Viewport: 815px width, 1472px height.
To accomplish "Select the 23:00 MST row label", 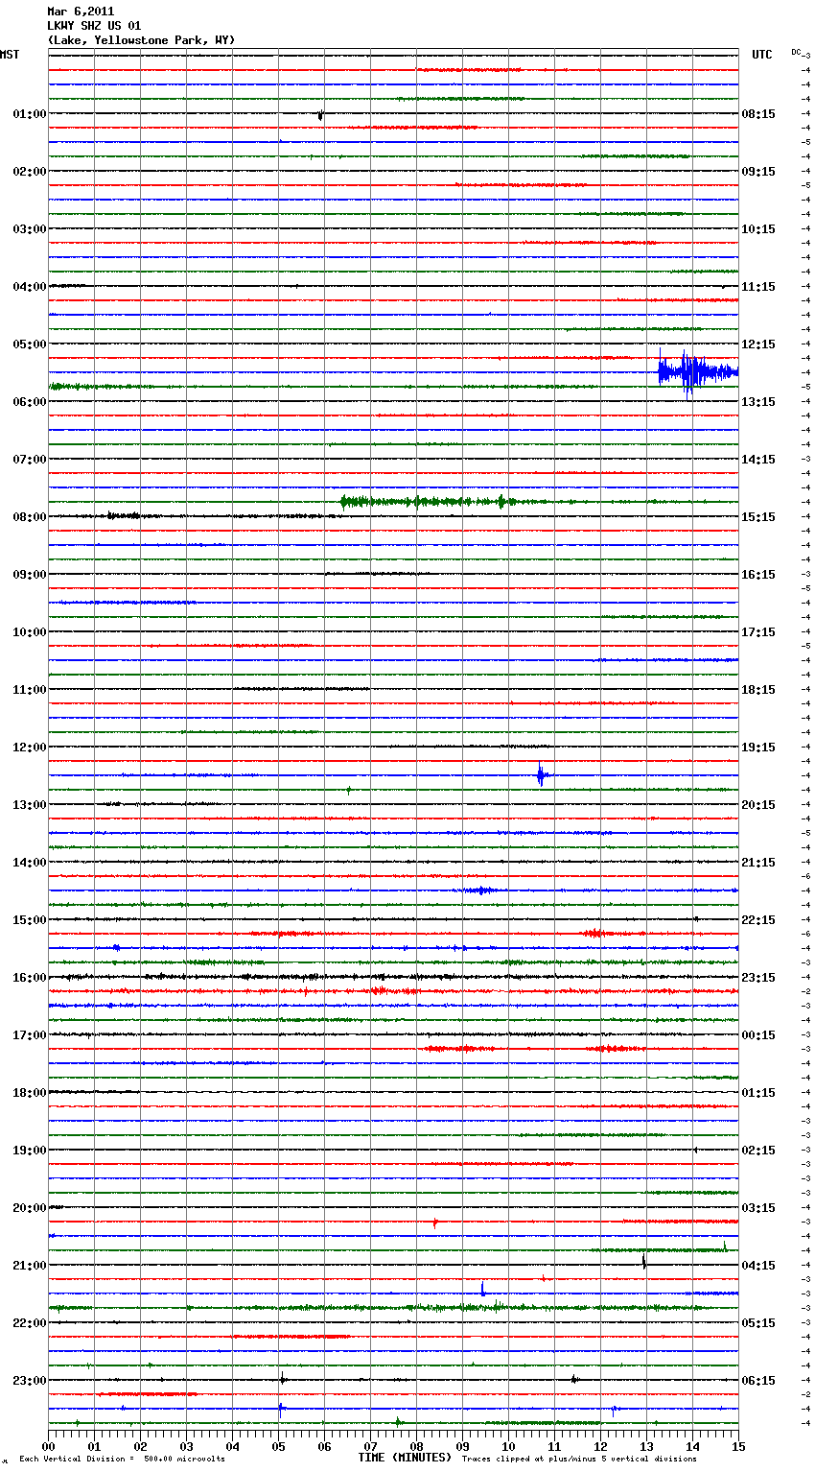I will 30,1381.
